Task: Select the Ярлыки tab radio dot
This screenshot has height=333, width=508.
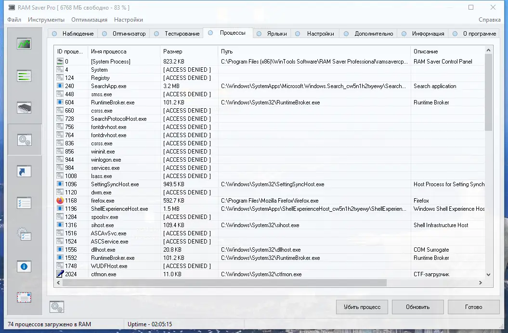Action: (259, 34)
